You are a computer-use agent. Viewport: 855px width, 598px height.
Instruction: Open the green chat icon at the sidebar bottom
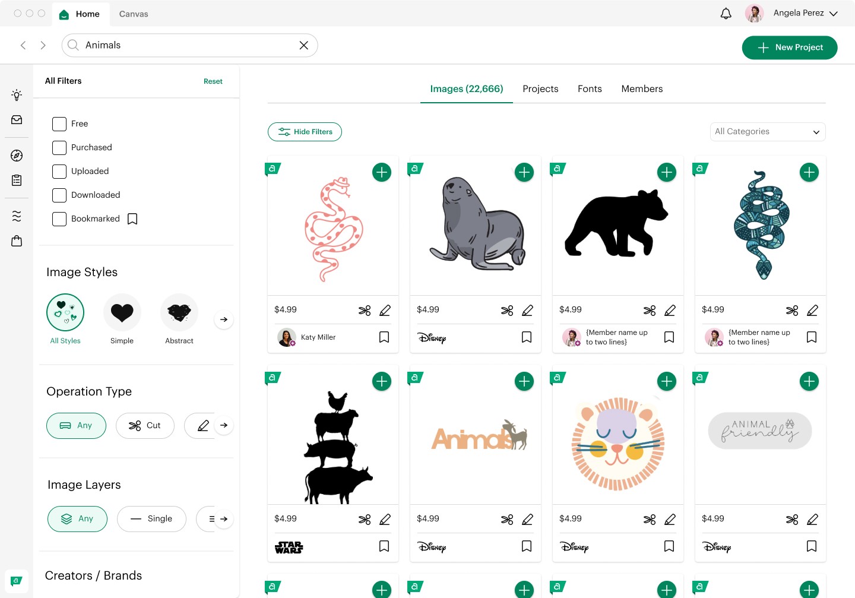(17, 581)
